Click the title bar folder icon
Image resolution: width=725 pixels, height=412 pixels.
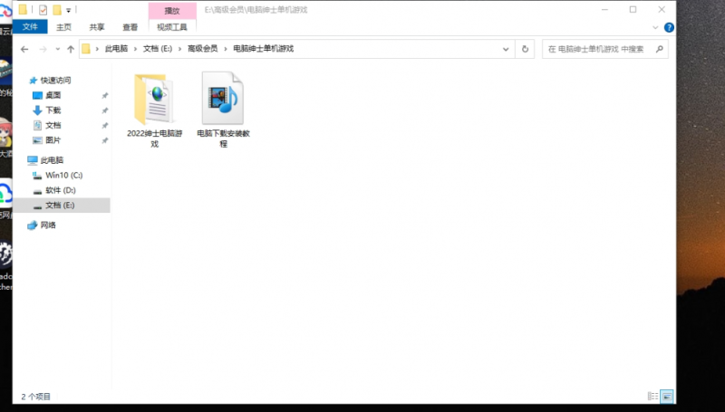pyautogui.click(x=23, y=9)
